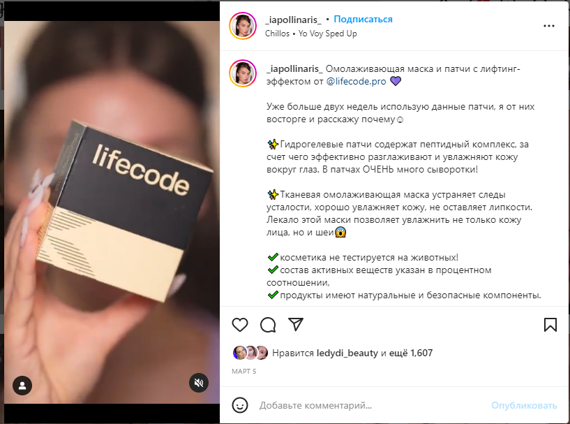Screen dimensions: 570x424
Task: Unmute the video sound
Action: (x=198, y=383)
